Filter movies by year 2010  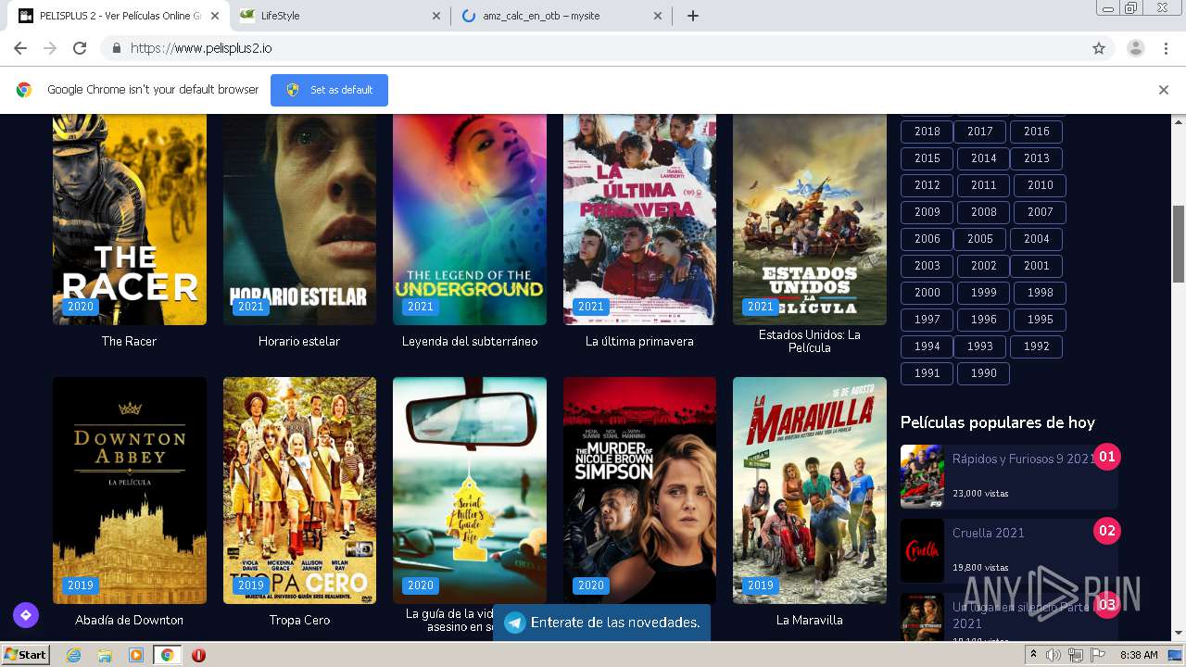pos(1040,185)
